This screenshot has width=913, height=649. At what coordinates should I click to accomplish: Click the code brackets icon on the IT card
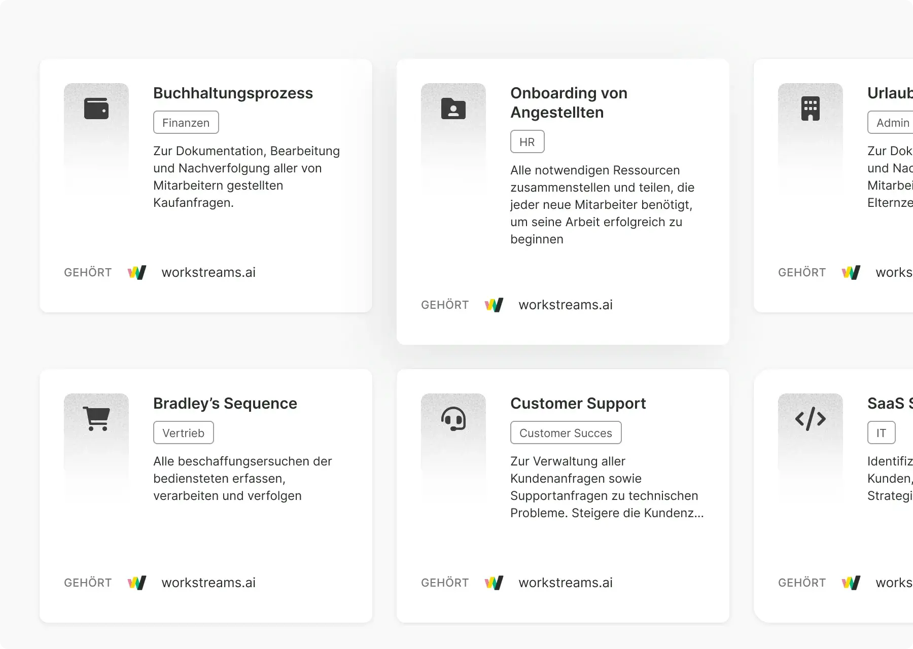point(811,419)
